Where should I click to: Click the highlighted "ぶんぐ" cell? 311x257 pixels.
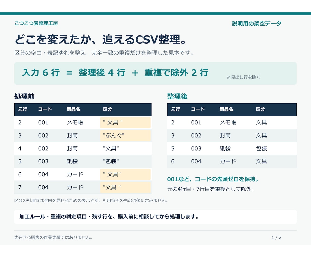click(x=125, y=135)
